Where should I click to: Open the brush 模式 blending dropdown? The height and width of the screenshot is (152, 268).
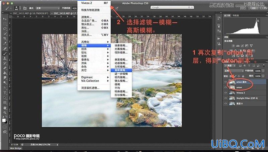click(x=48, y=8)
